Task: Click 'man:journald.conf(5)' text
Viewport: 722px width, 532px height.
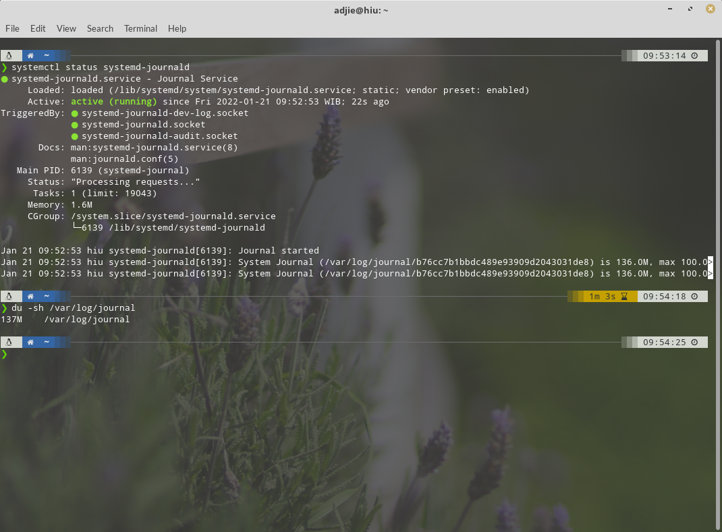Action: coord(124,159)
